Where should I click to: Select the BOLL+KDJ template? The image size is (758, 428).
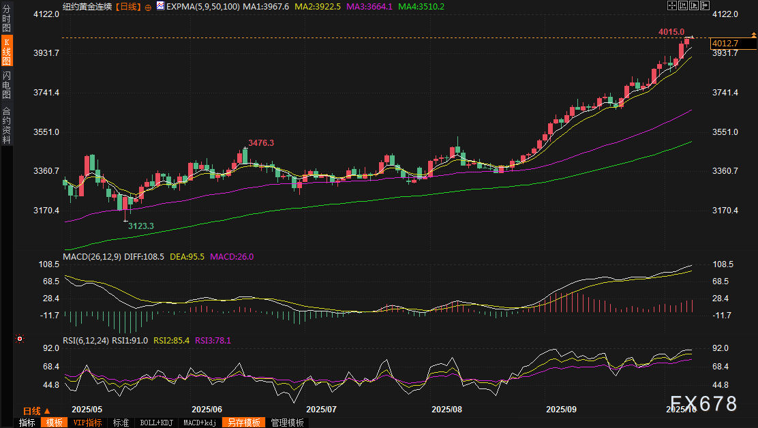tap(156, 423)
